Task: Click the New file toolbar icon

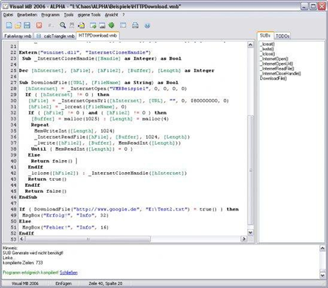Action: 9,25
